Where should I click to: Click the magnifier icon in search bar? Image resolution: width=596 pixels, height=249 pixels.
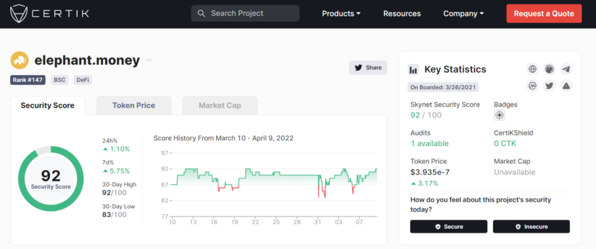[201, 14]
